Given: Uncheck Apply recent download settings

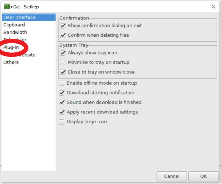Looking at the screenshot, I should click(62, 112).
